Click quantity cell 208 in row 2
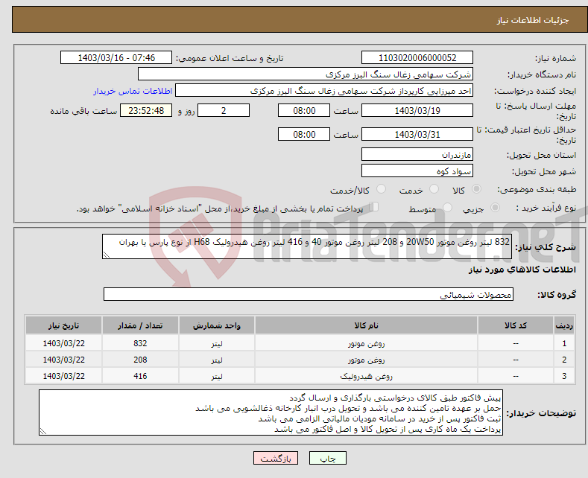Viewport: 588px width, 478px height. 140,360
